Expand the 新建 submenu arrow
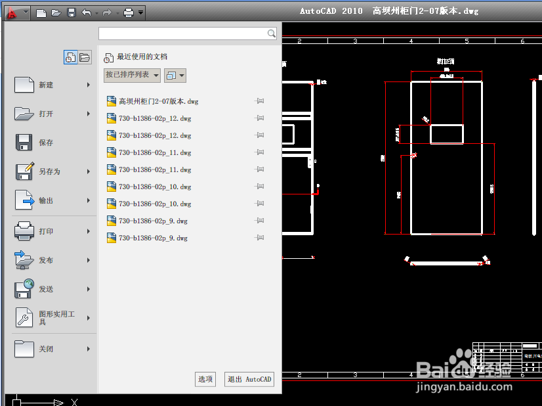 (89, 85)
